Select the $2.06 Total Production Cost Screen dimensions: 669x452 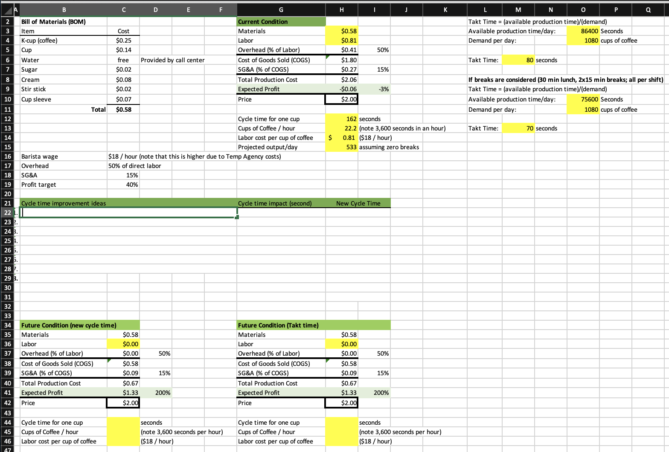pos(341,80)
